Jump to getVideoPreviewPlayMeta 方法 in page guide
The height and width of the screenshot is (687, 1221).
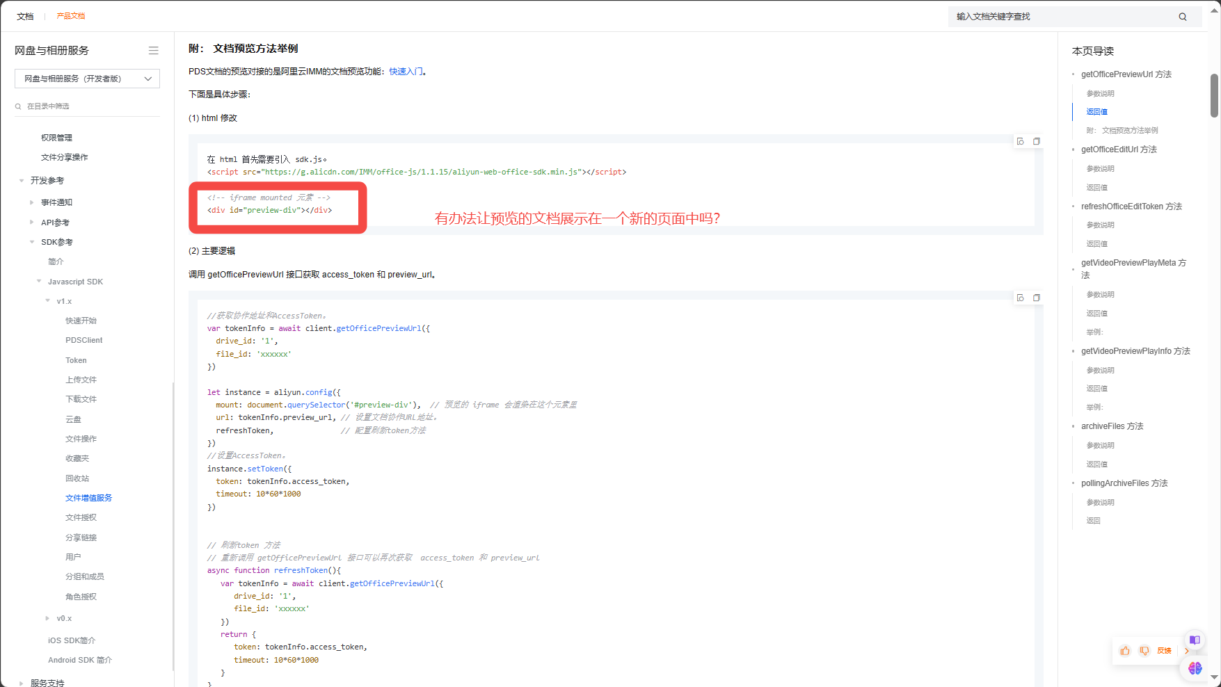coord(1134,268)
